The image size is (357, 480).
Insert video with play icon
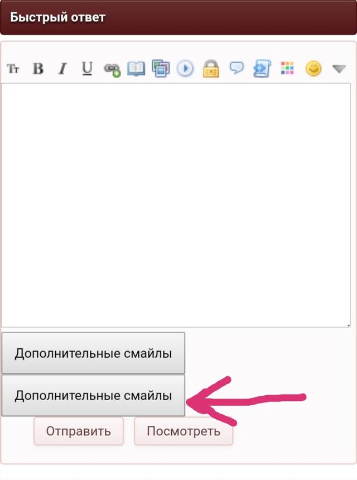(185, 68)
